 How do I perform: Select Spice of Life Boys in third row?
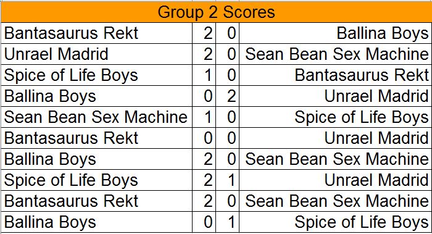(x=96, y=75)
